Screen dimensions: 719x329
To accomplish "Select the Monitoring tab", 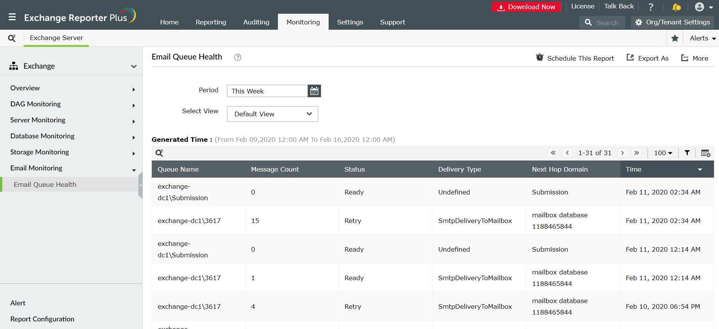I will pos(303,22).
